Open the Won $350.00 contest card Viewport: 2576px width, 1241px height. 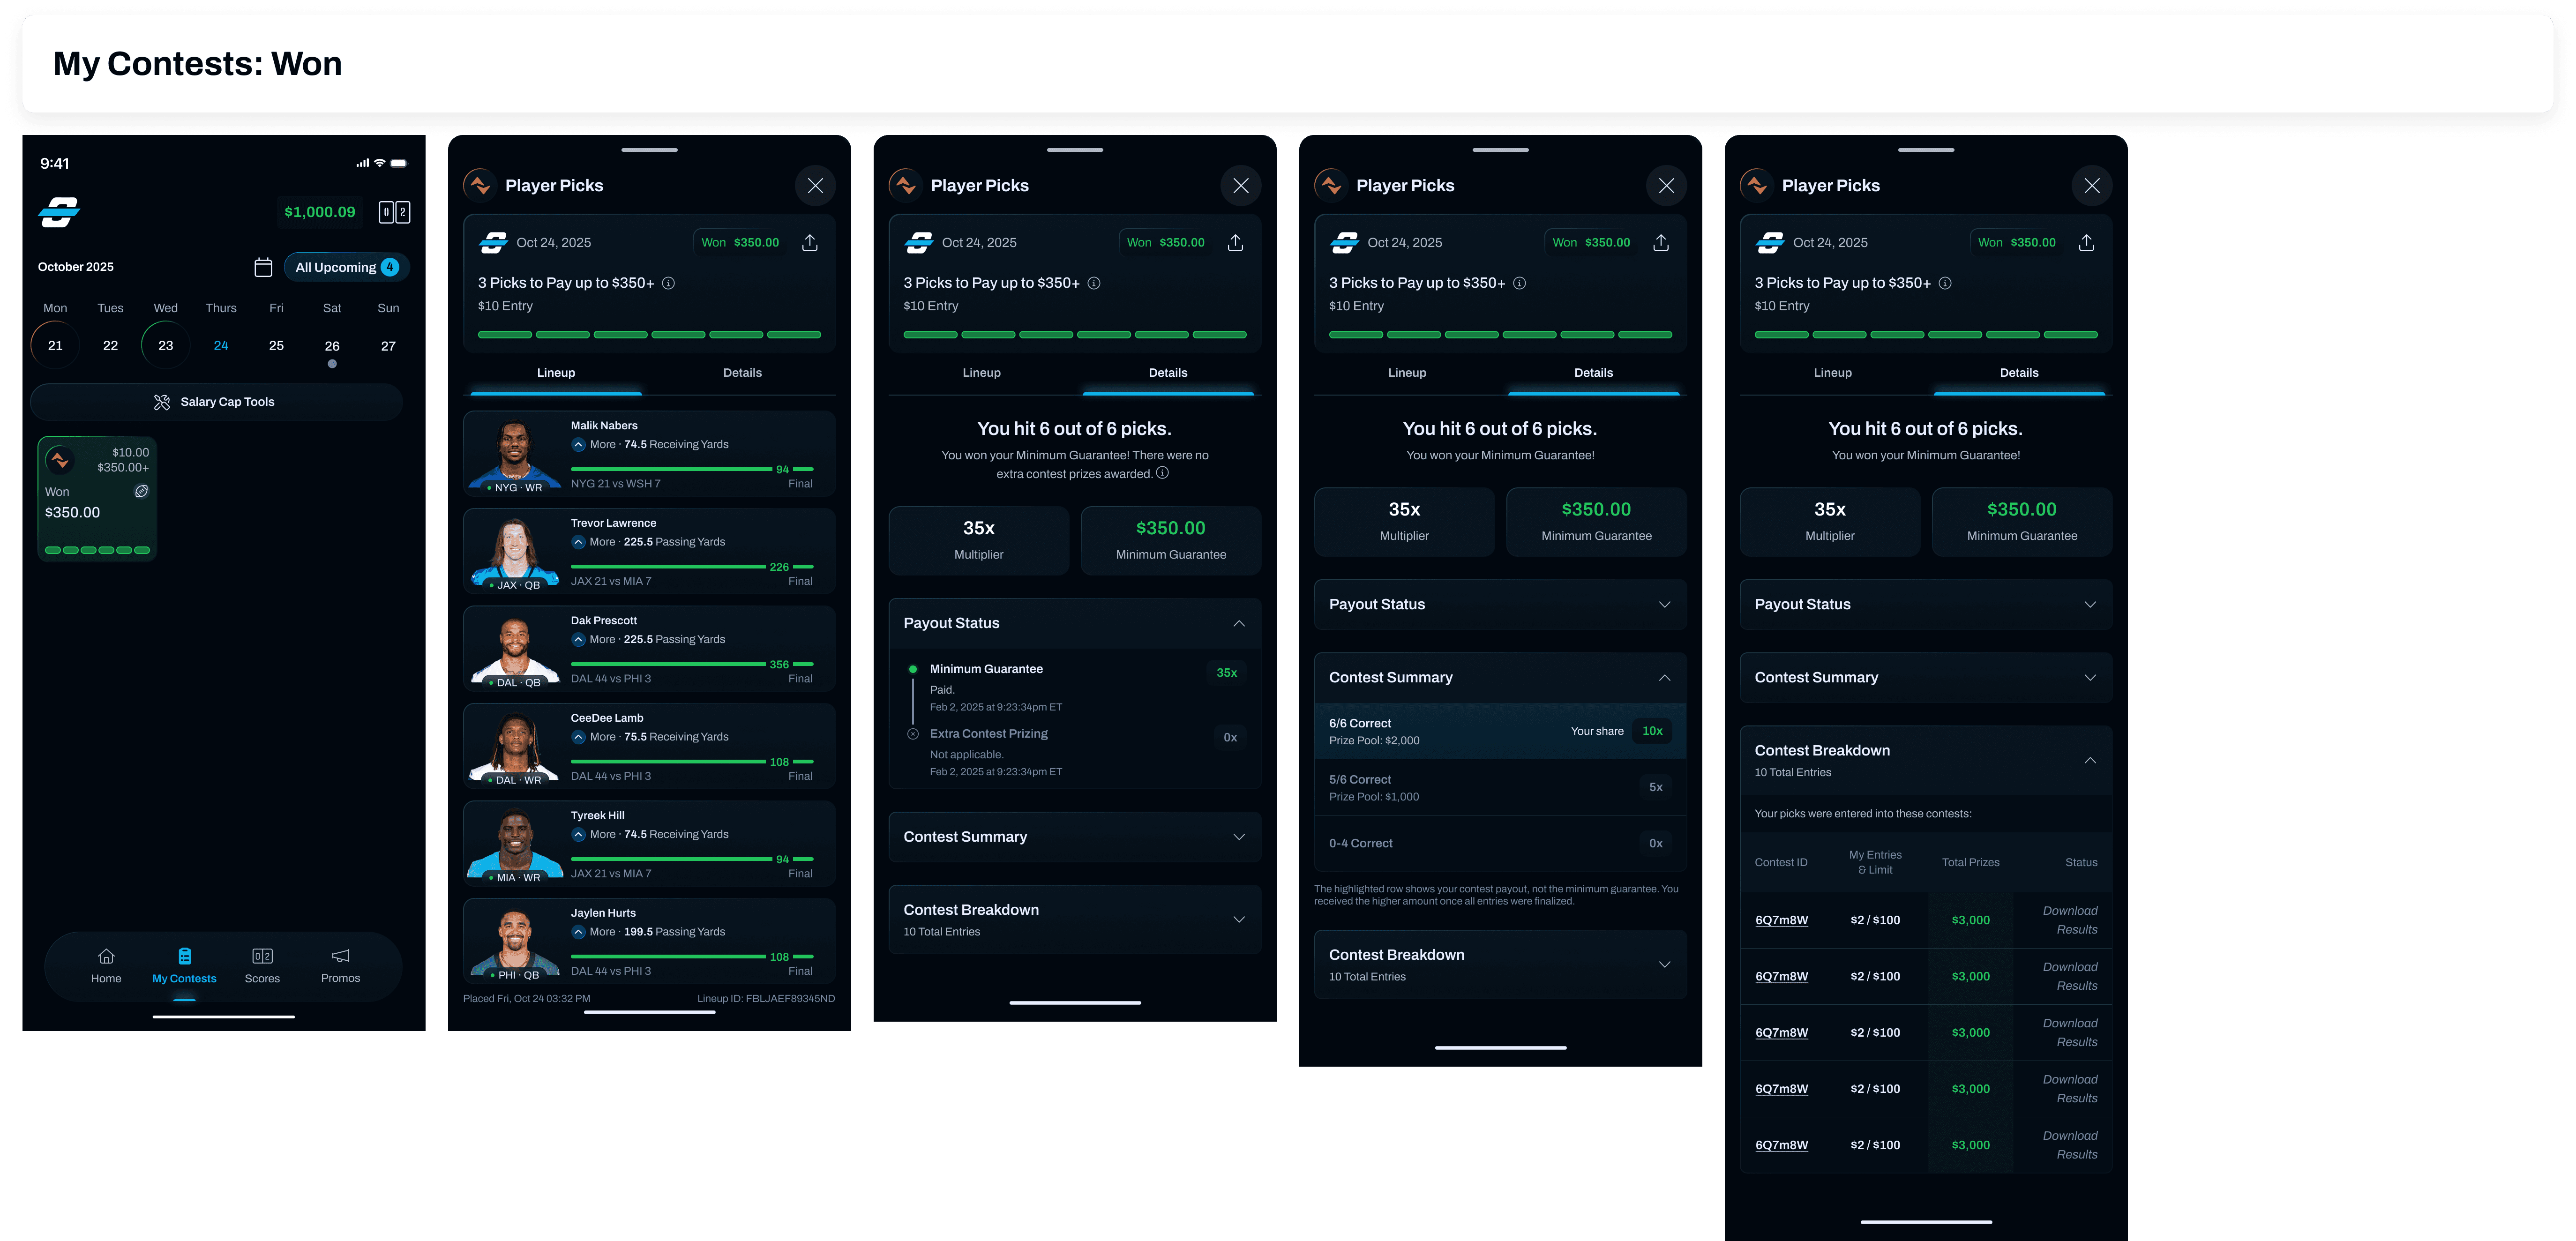pyautogui.click(x=97, y=498)
